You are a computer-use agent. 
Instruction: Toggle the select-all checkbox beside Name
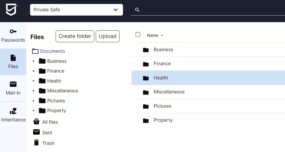pos(138,35)
